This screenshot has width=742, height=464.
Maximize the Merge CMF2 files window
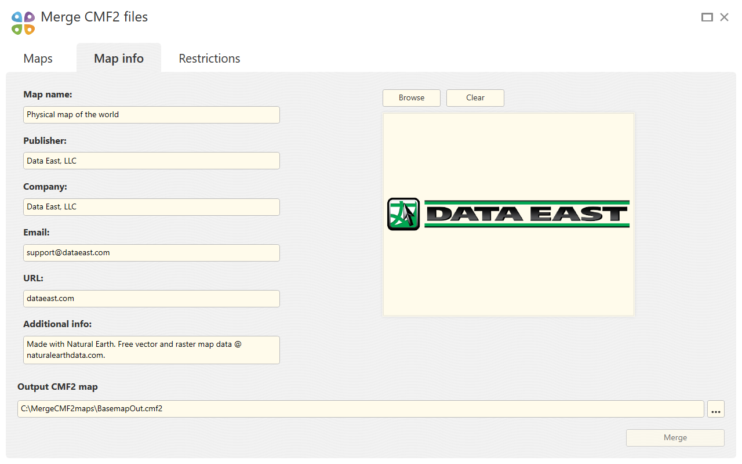(707, 17)
